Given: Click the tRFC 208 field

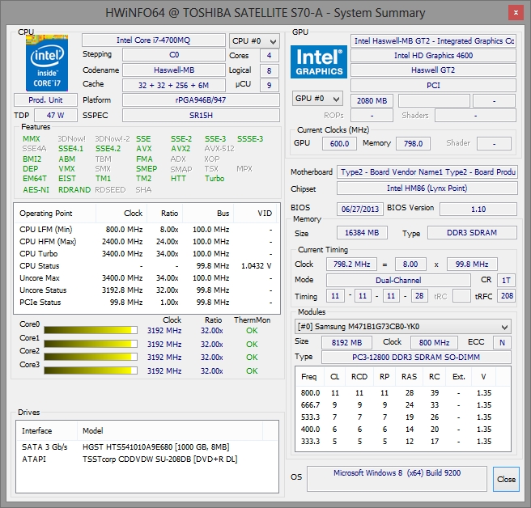Looking at the screenshot, I should pos(507,296).
